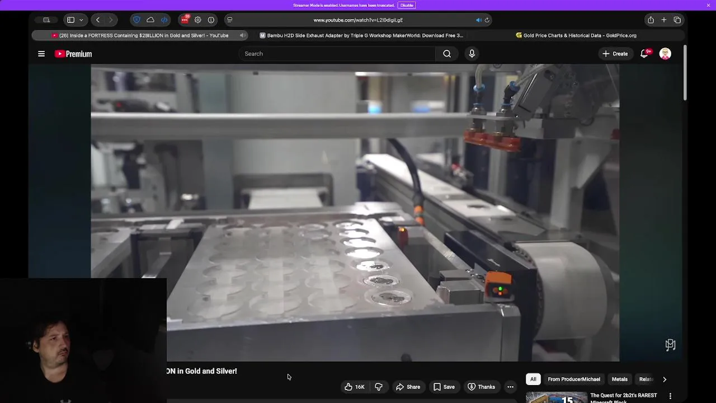Click the video player to pause
This screenshot has height=403, width=716.
coord(355,213)
